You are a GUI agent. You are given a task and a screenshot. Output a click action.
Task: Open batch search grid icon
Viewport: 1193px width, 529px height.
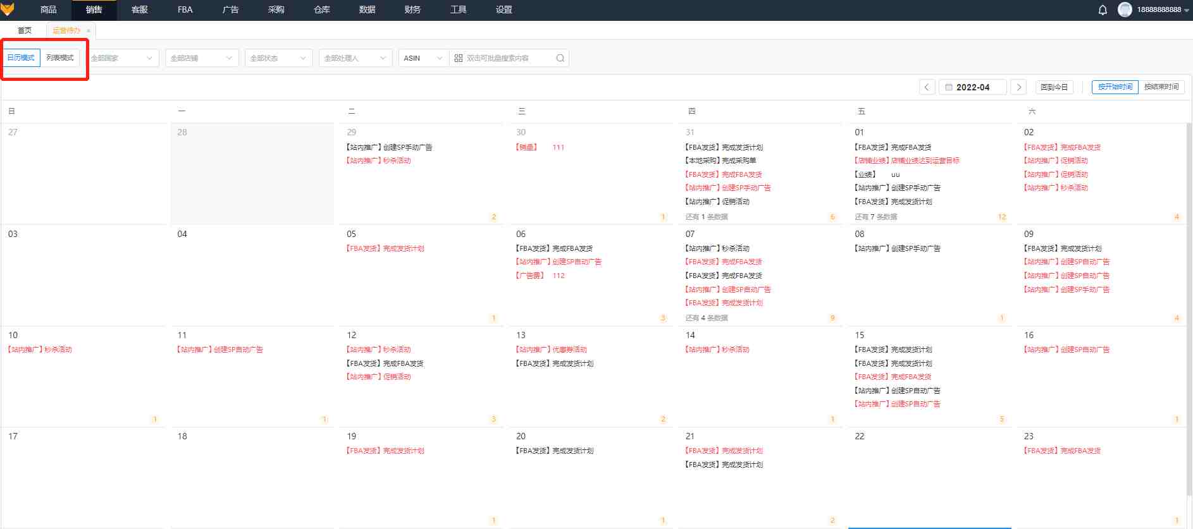[x=459, y=58]
